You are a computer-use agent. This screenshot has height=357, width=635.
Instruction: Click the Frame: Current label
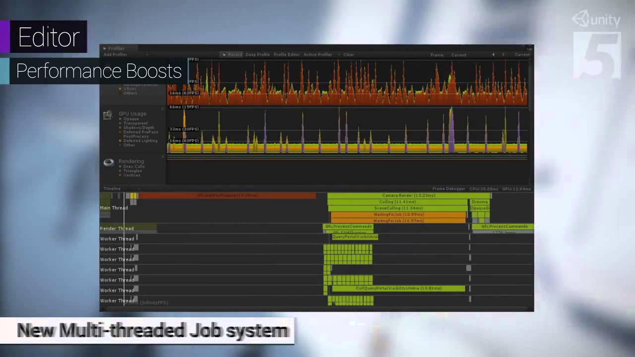(448, 55)
